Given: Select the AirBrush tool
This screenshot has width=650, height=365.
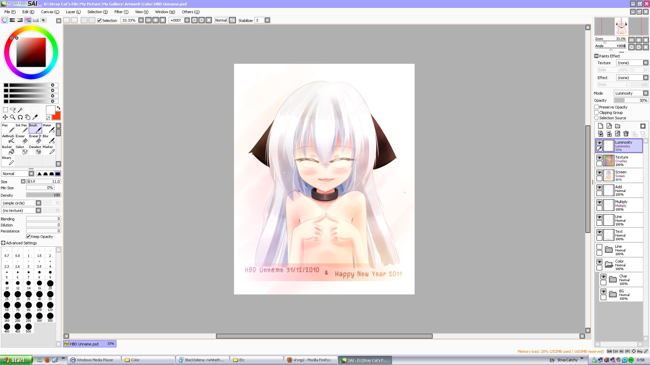Looking at the screenshot, I should pos(8,139).
